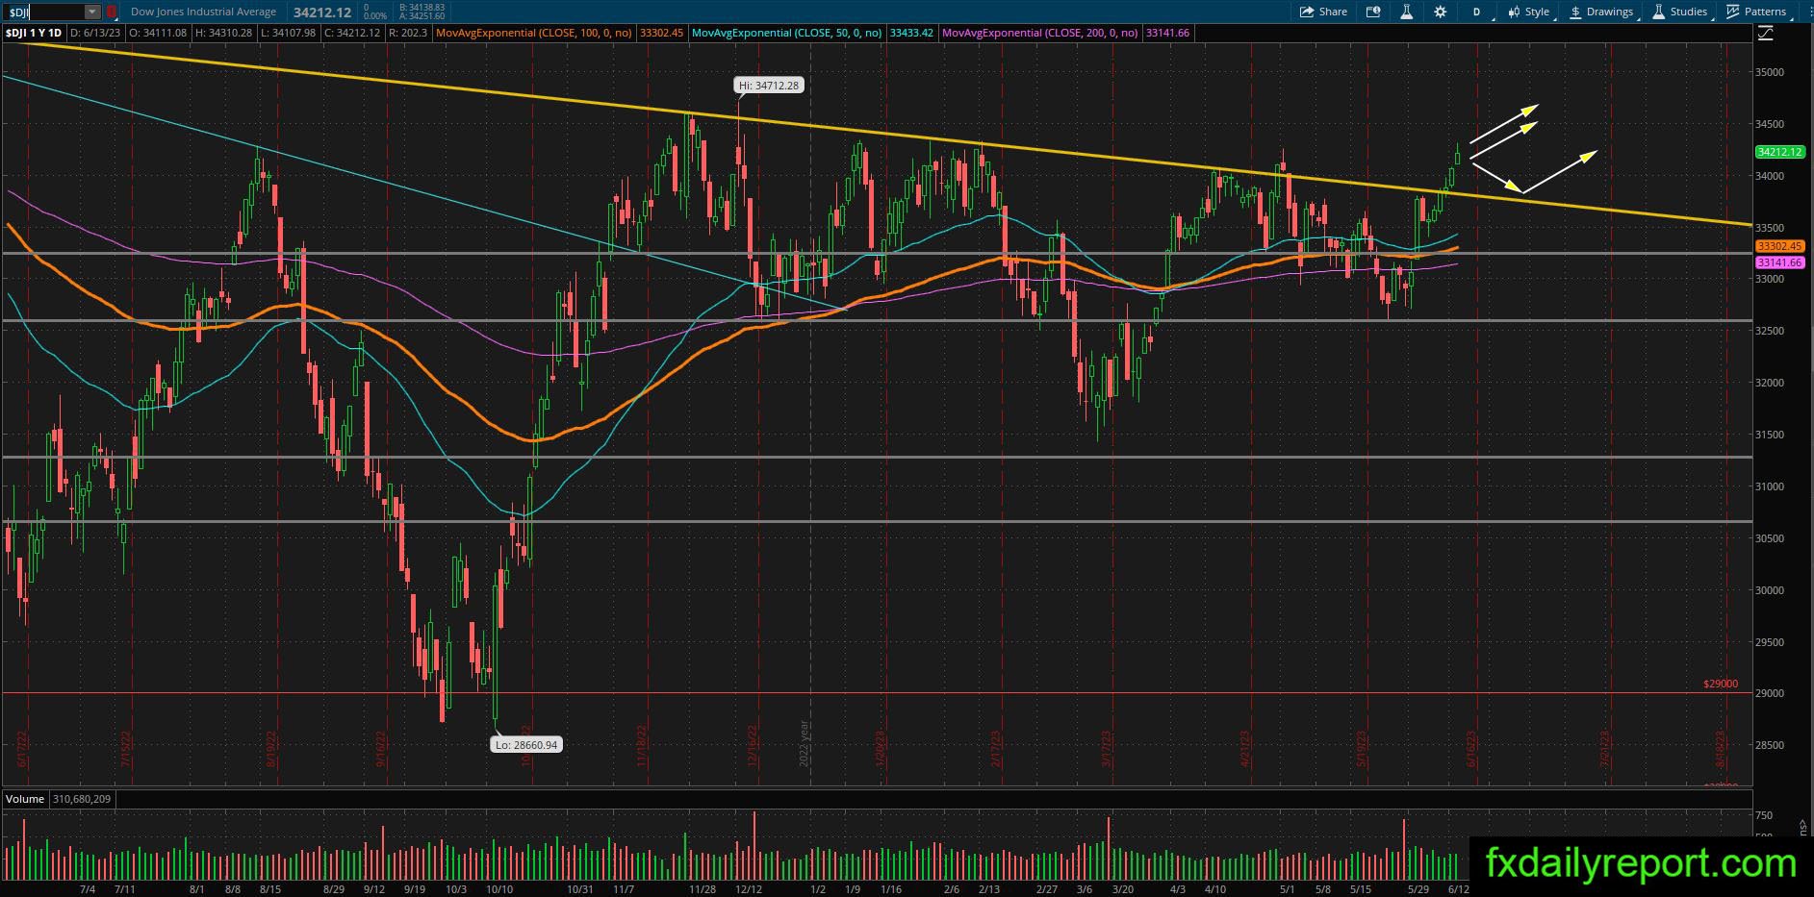Open chart settings gear icon
This screenshot has height=897, width=1814.
tap(1440, 12)
